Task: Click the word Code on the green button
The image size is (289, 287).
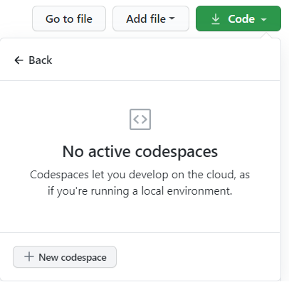Action: click(x=241, y=19)
